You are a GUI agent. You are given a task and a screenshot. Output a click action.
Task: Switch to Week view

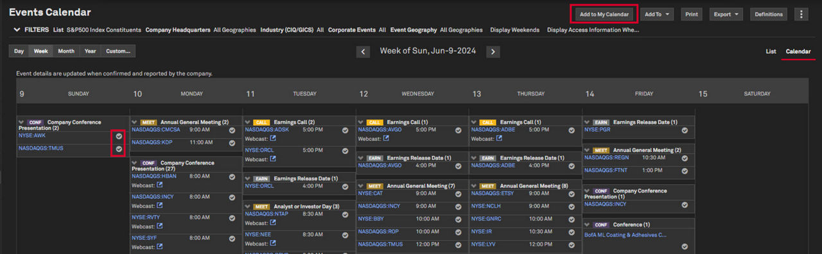tap(41, 51)
